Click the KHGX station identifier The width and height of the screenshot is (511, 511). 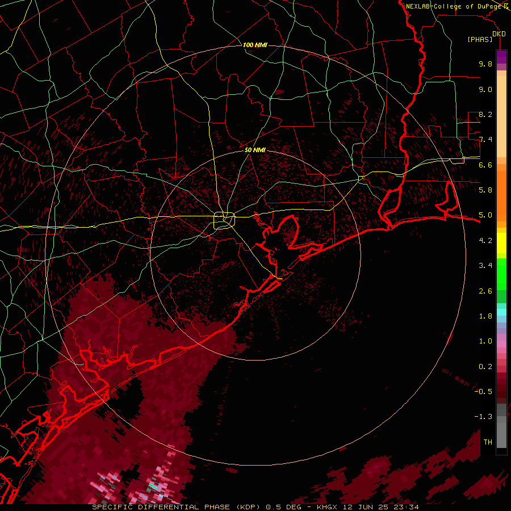(x=328, y=507)
